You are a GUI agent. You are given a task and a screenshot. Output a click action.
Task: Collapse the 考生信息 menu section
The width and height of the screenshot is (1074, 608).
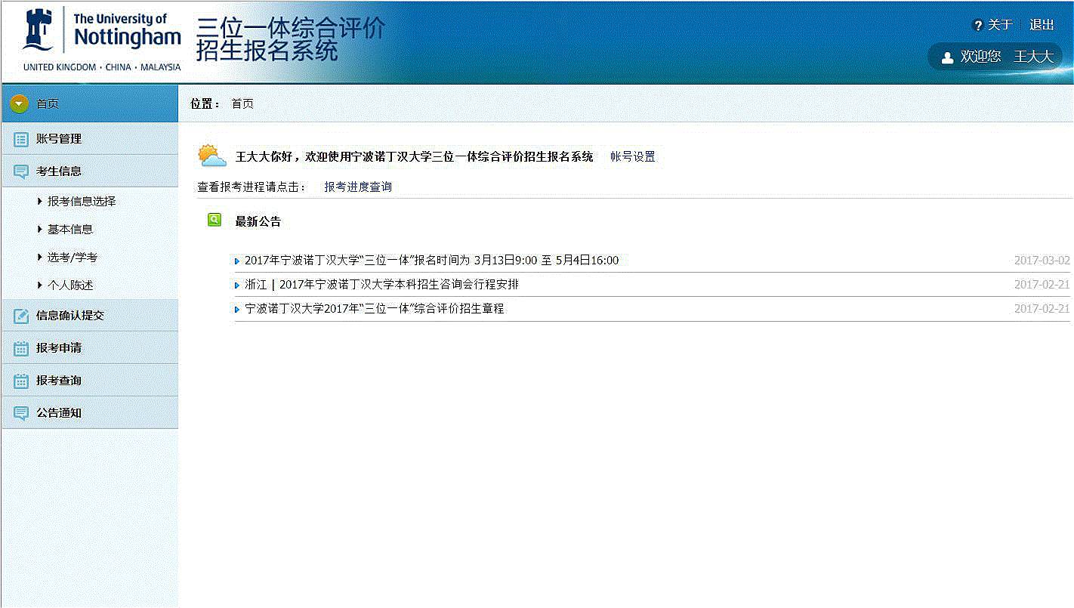pyautogui.click(x=90, y=171)
